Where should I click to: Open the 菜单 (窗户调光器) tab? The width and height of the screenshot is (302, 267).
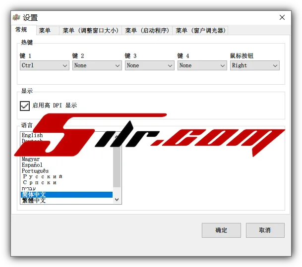point(200,30)
